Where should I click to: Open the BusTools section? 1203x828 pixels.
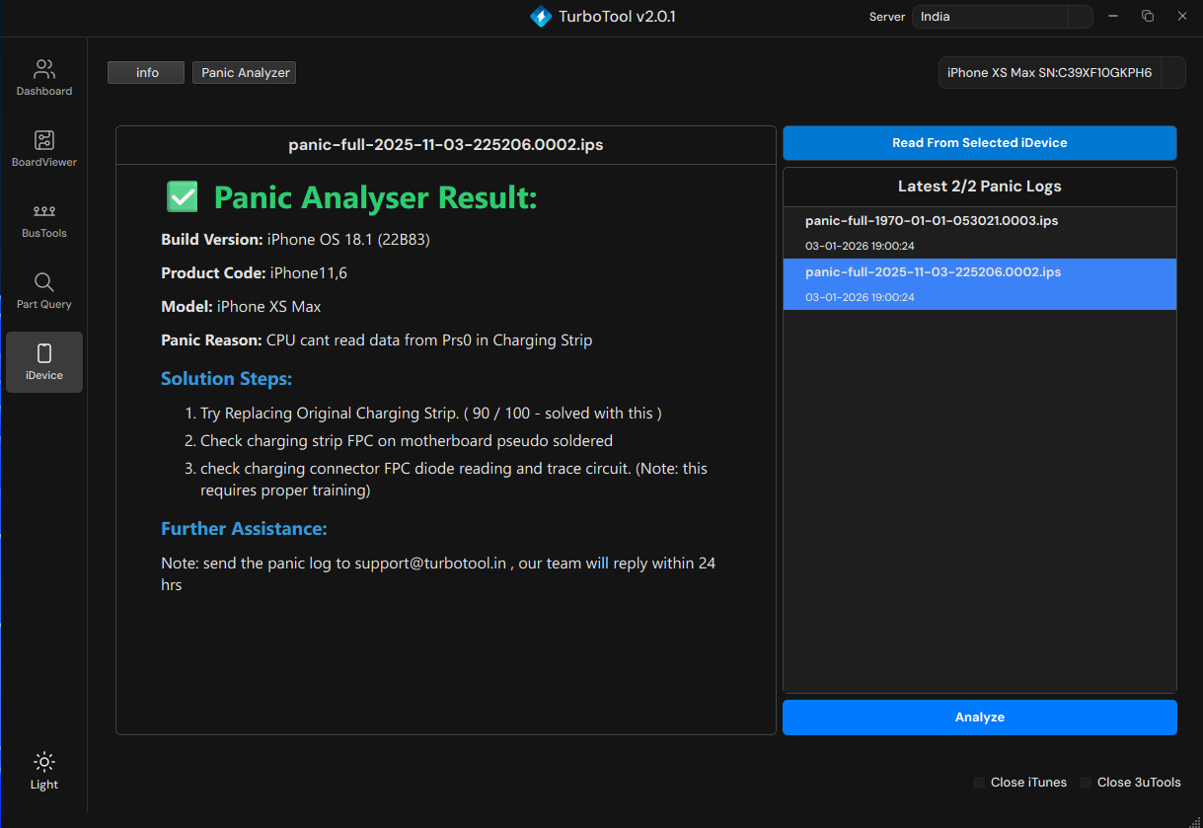pos(43,220)
